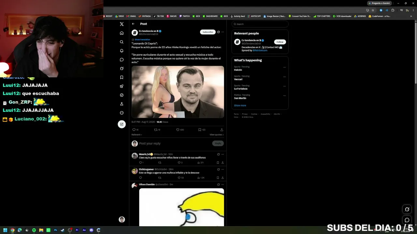
Task: Repost Maurix_hd's reply
Action: pos(160,162)
